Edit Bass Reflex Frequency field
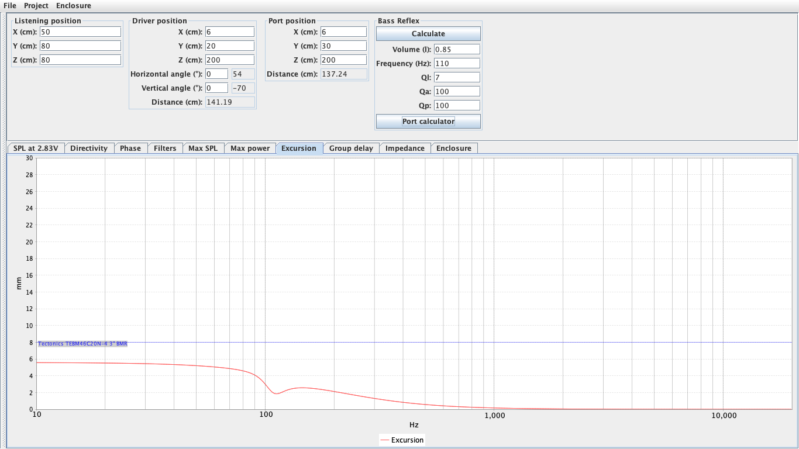 point(457,63)
